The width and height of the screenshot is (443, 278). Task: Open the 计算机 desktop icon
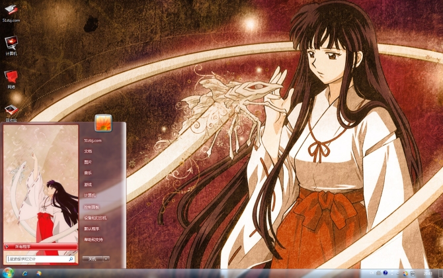coord(11,46)
